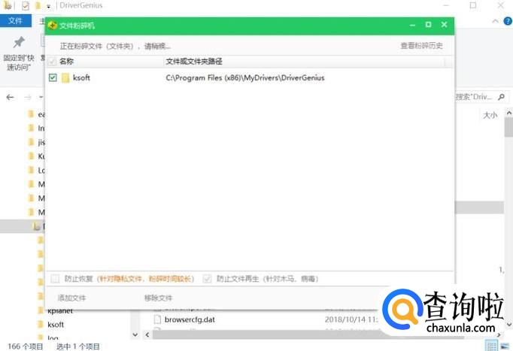Click the pin to Quick Access icon

[x=19, y=42]
